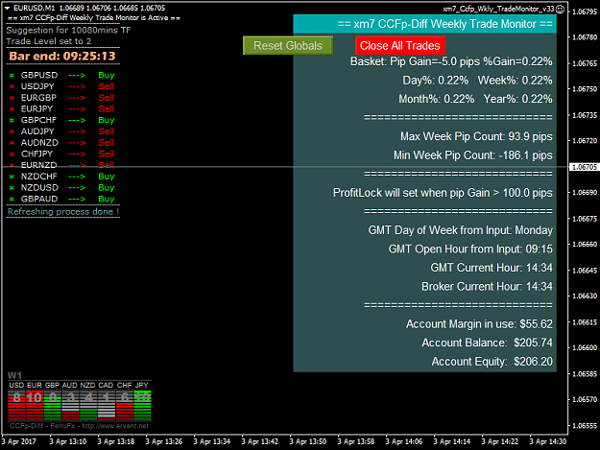Select the EURGBP pair label
This screenshot has width=600, height=450.
(38, 98)
